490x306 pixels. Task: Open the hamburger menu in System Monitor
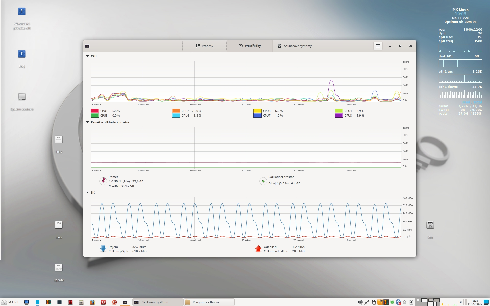[x=378, y=46]
